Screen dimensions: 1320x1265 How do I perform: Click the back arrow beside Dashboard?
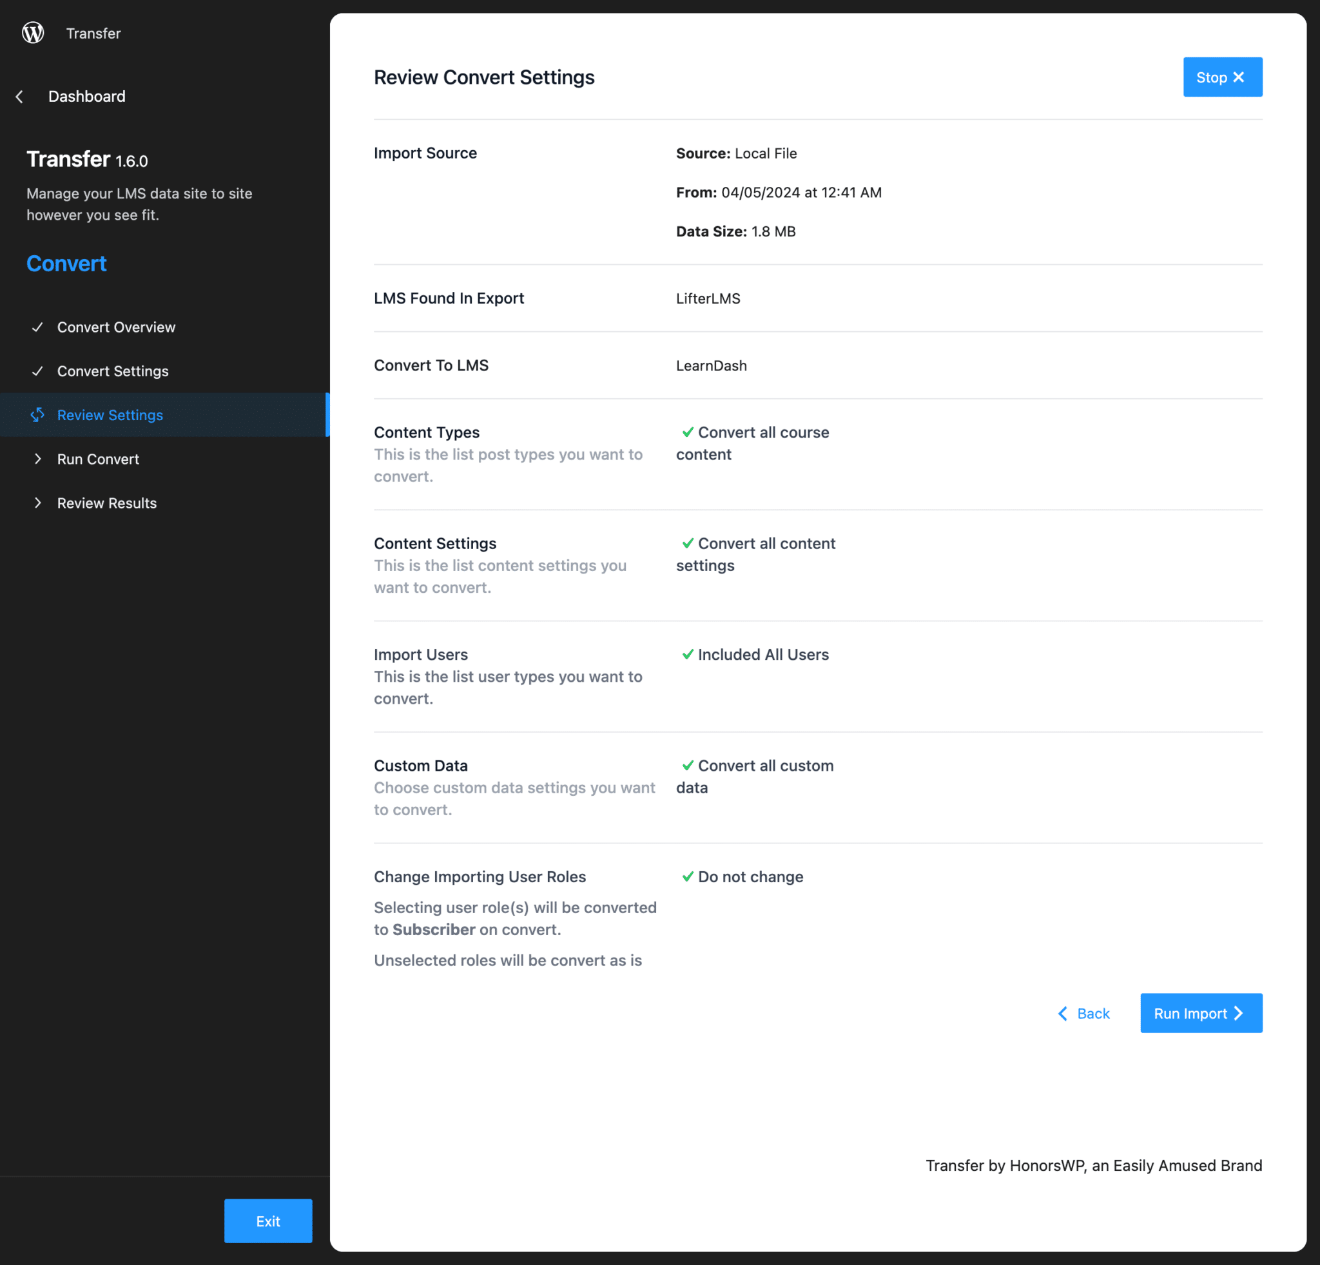[20, 96]
